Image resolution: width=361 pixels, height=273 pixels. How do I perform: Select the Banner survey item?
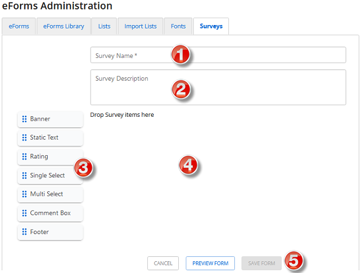50,119
